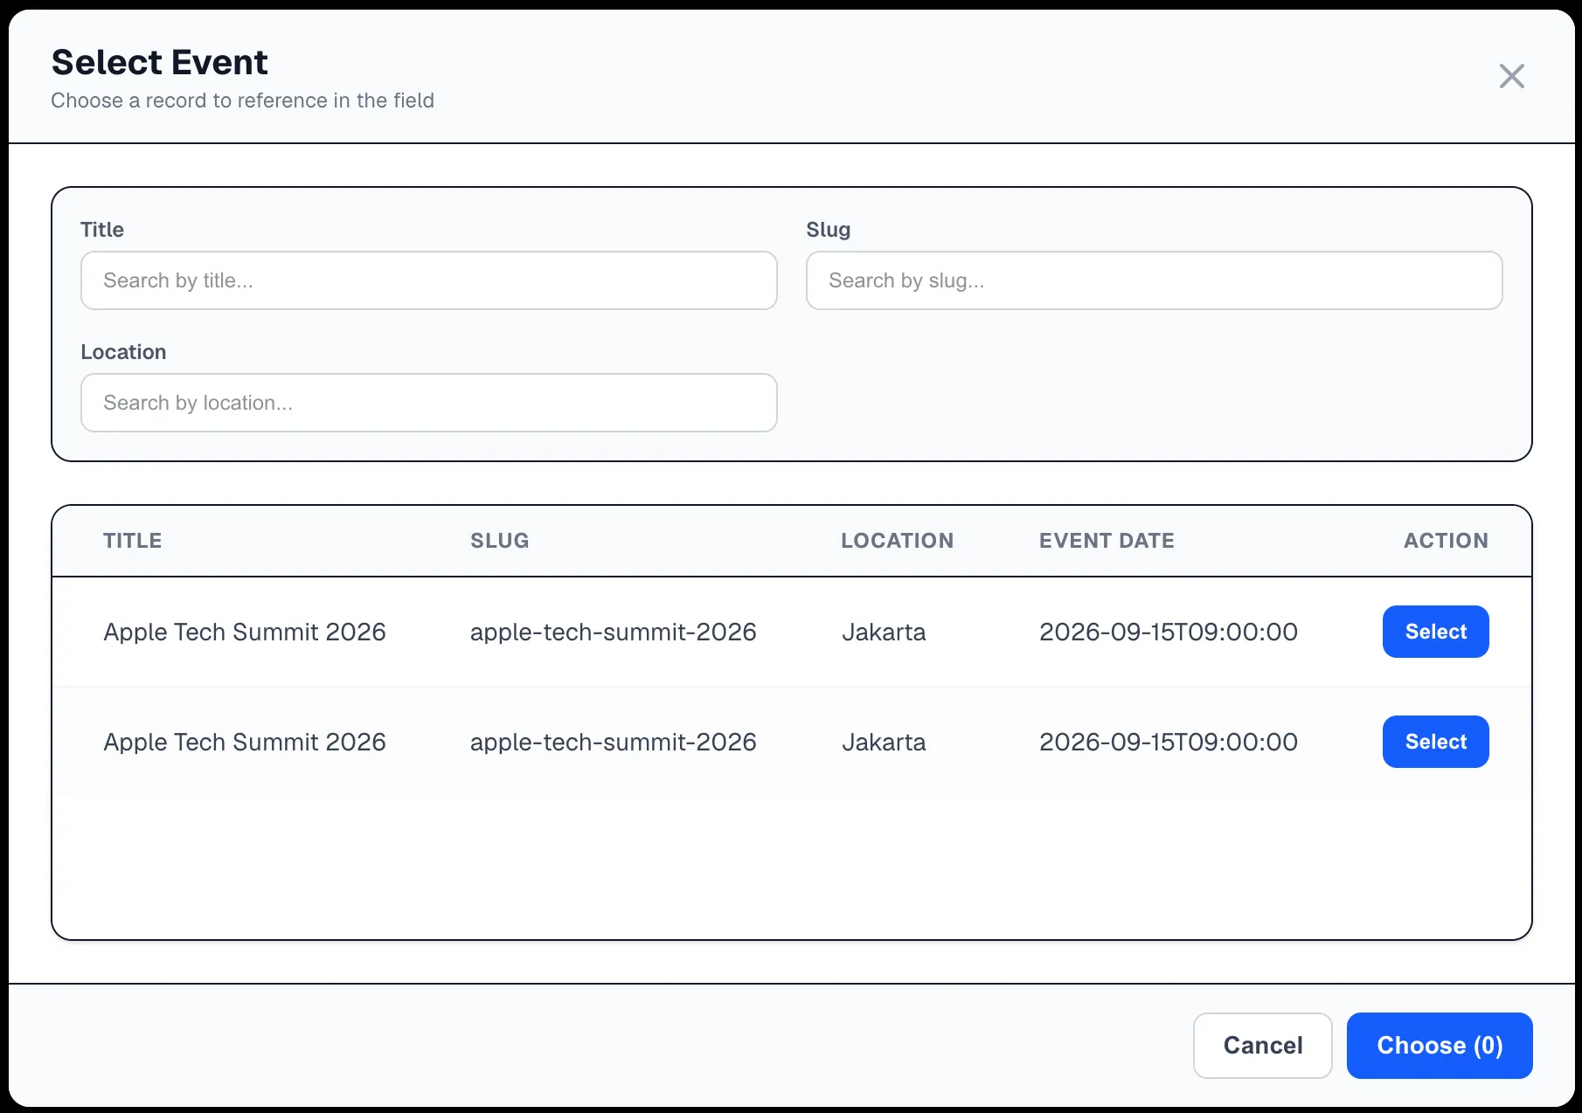
Task: Click the first row's apple-tech-summit-2026 slug
Action: pos(614,632)
